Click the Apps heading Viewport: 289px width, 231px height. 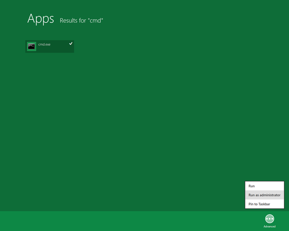pos(41,19)
